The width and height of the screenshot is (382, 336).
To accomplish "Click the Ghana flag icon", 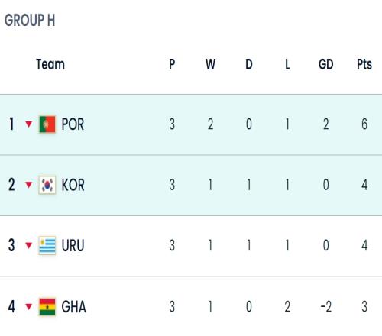I will pos(47,306).
